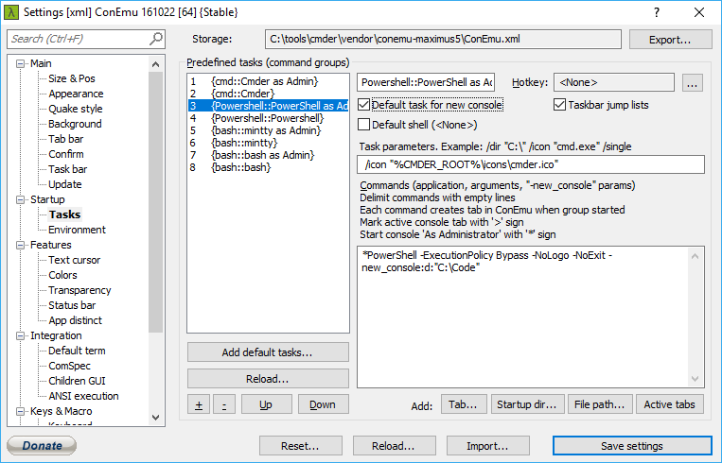Screen dimensions: 722x463
Task: Collapse the Keys & Macro tree node
Action: [20, 411]
